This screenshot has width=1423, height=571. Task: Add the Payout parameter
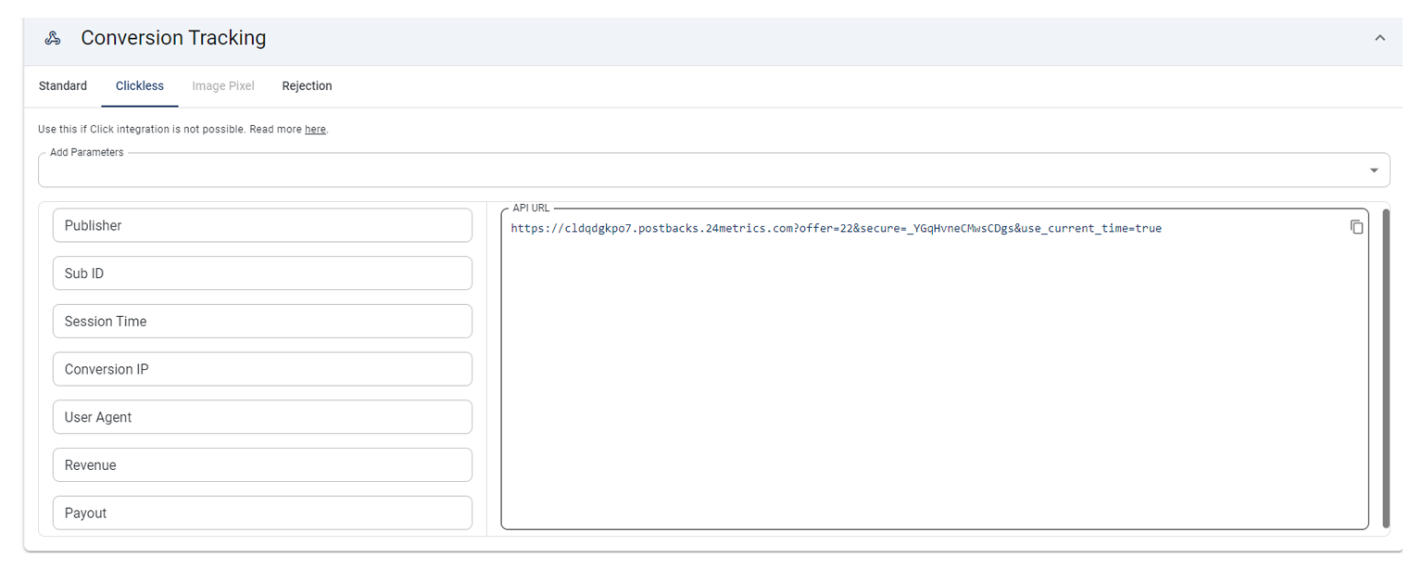coord(262,513)
